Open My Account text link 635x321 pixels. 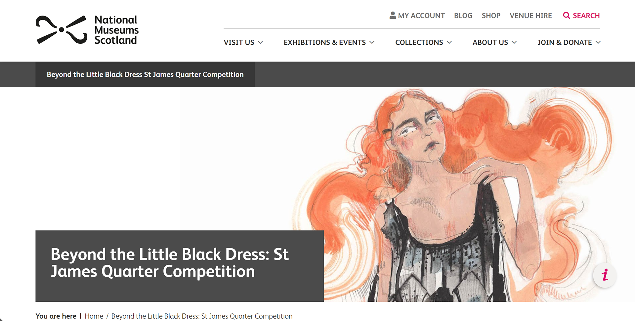coord(421,16)
